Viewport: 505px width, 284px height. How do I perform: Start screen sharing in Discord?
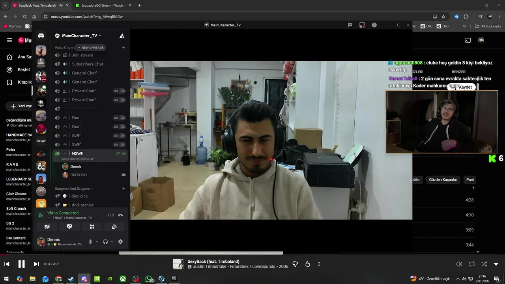pos(69,226)
